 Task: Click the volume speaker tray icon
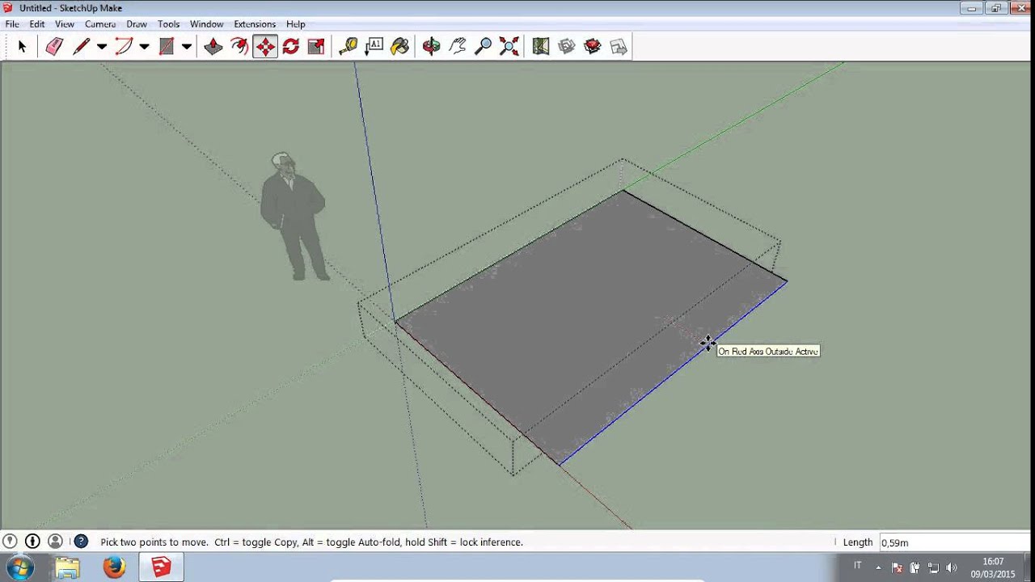[x=952, y=567]
